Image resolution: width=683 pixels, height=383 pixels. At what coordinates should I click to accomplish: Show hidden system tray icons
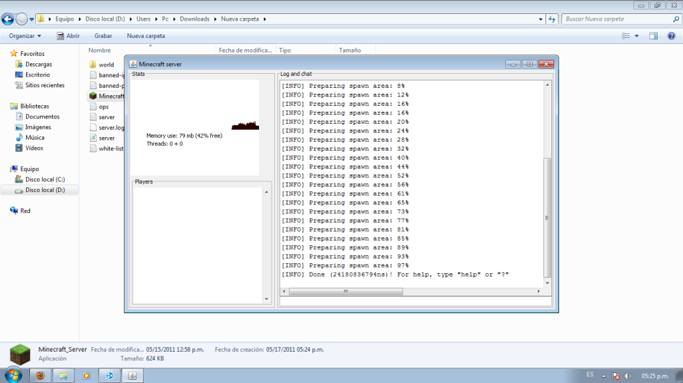tap(604, 376)
